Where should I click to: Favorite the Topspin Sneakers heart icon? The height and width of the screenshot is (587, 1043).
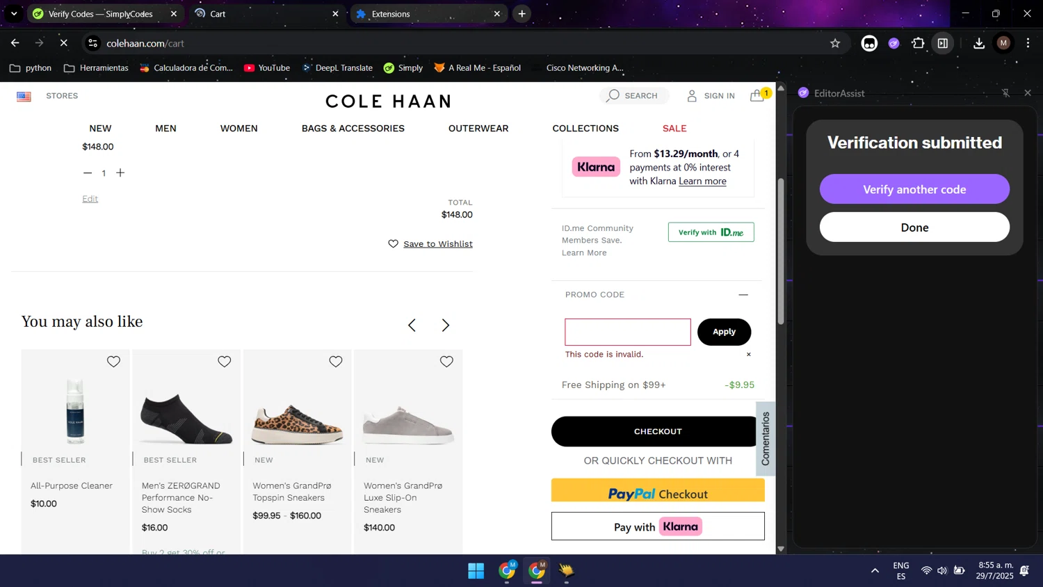coord(336,362)
